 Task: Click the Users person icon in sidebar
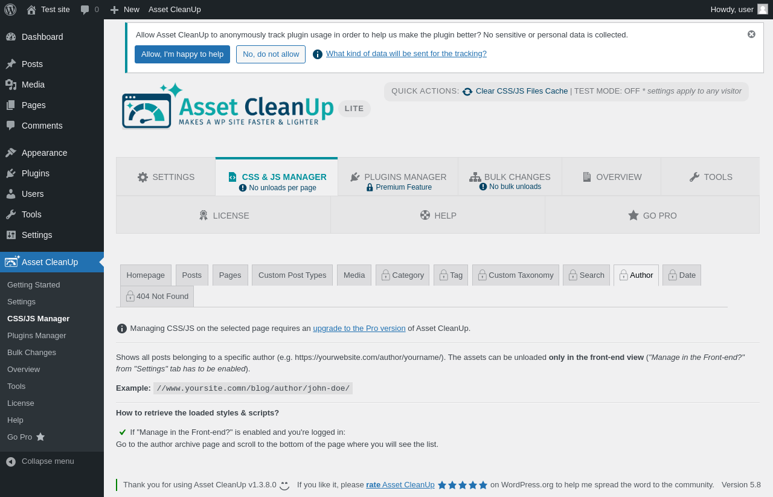click(x=11, y=194)
